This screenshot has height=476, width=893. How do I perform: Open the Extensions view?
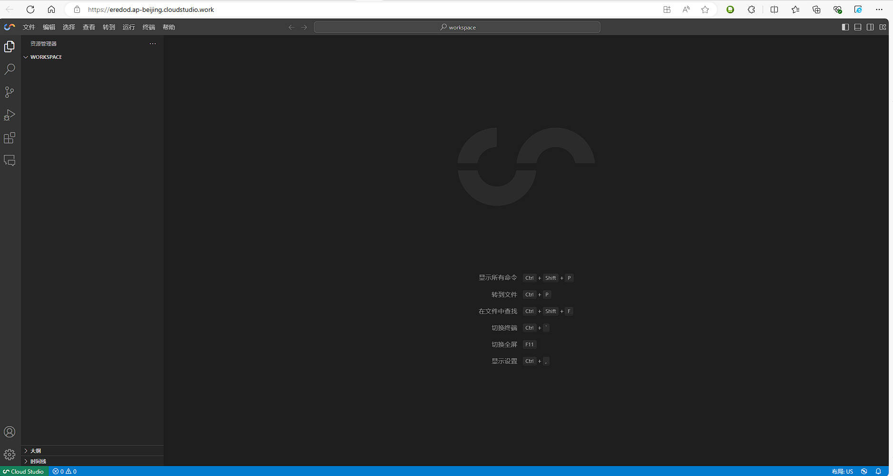pos(10,138)
